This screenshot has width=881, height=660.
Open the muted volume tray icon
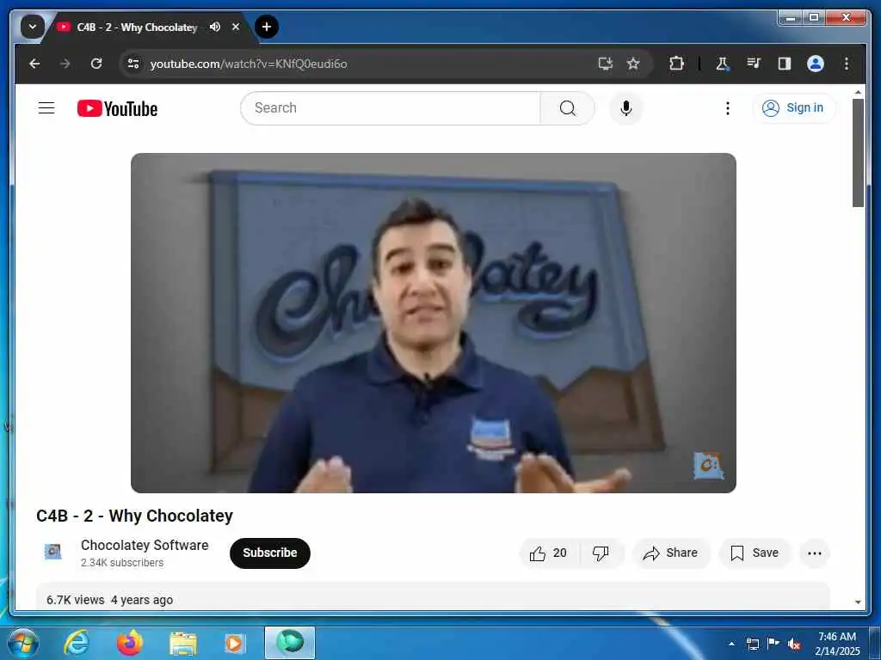coord(794,644)
